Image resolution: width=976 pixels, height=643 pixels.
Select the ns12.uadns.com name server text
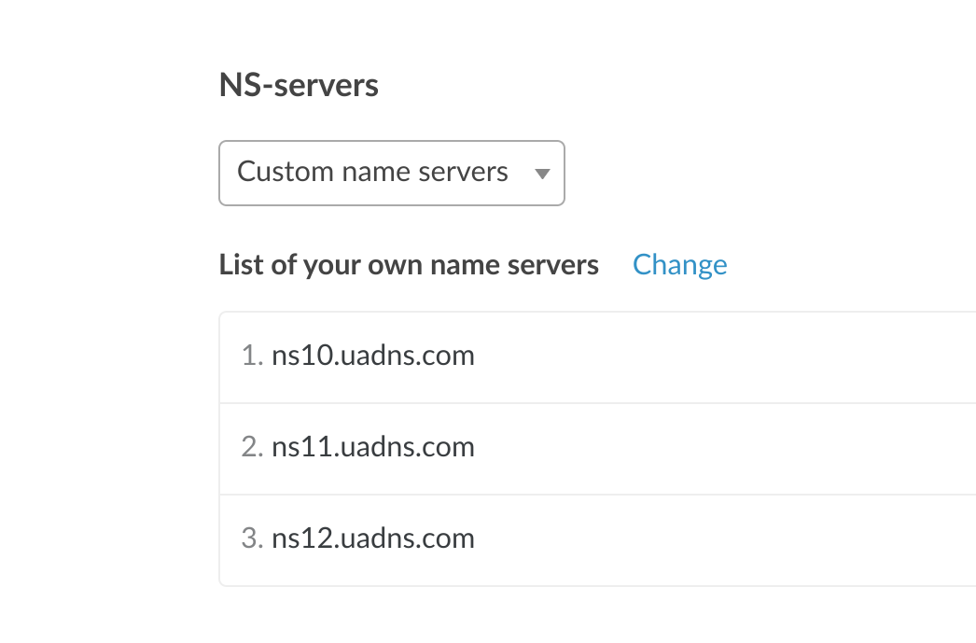point(372,538)
